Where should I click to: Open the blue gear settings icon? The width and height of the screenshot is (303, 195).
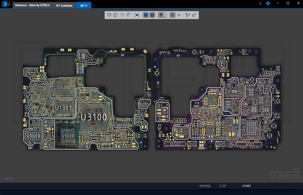[268, 3]
